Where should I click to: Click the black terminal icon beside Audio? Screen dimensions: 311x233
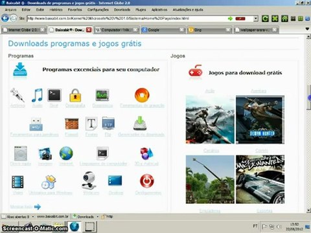(x=54, y=95)
